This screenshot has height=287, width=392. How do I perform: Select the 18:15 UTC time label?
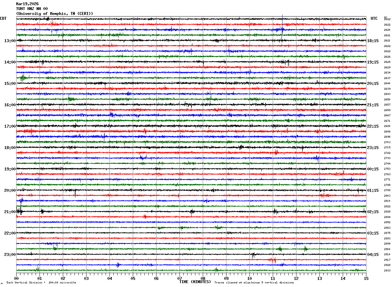(373, 41)
